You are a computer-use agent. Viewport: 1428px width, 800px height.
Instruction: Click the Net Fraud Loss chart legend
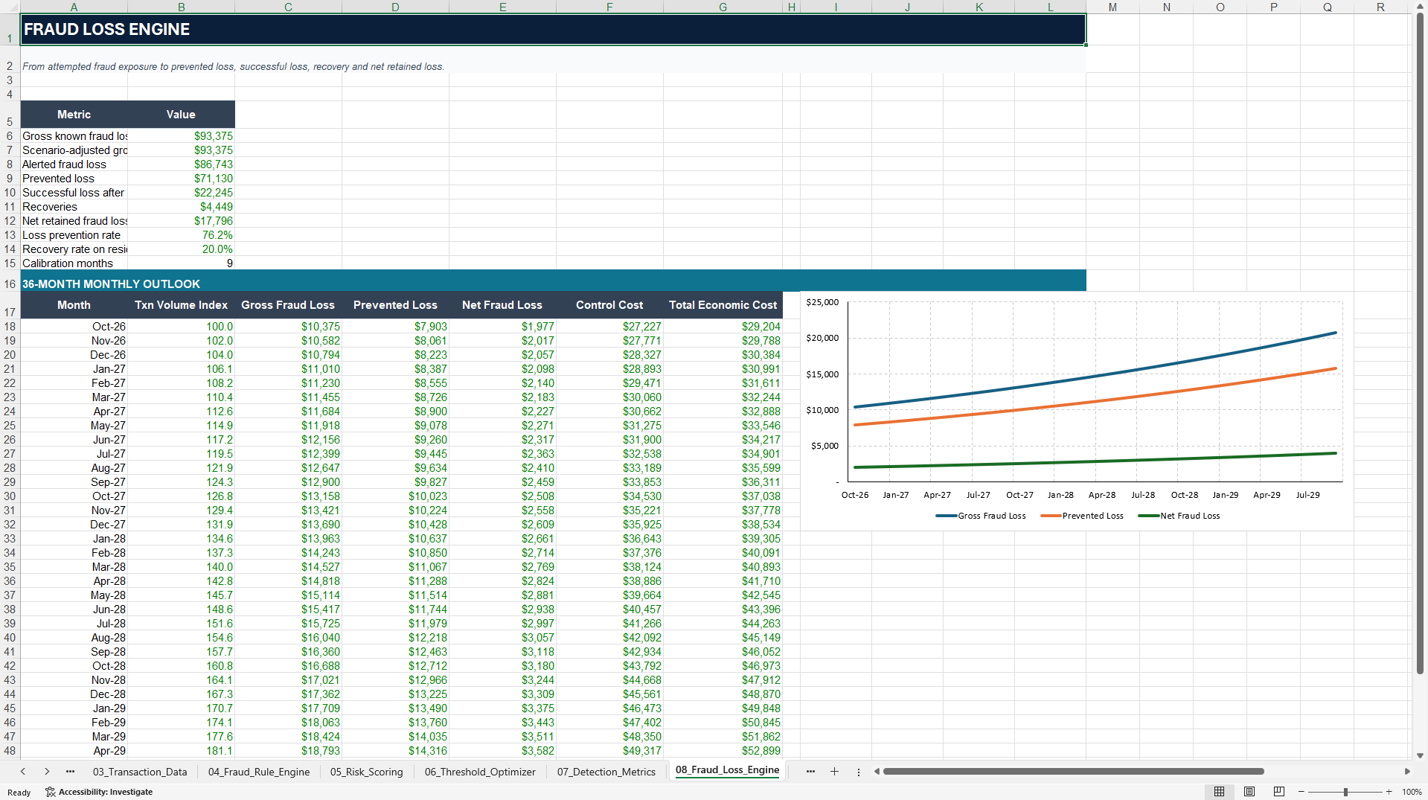pos(1179,516)
